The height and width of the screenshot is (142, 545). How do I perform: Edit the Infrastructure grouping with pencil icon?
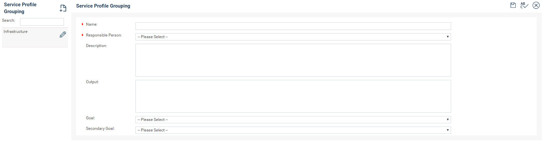tap(63, 35)
